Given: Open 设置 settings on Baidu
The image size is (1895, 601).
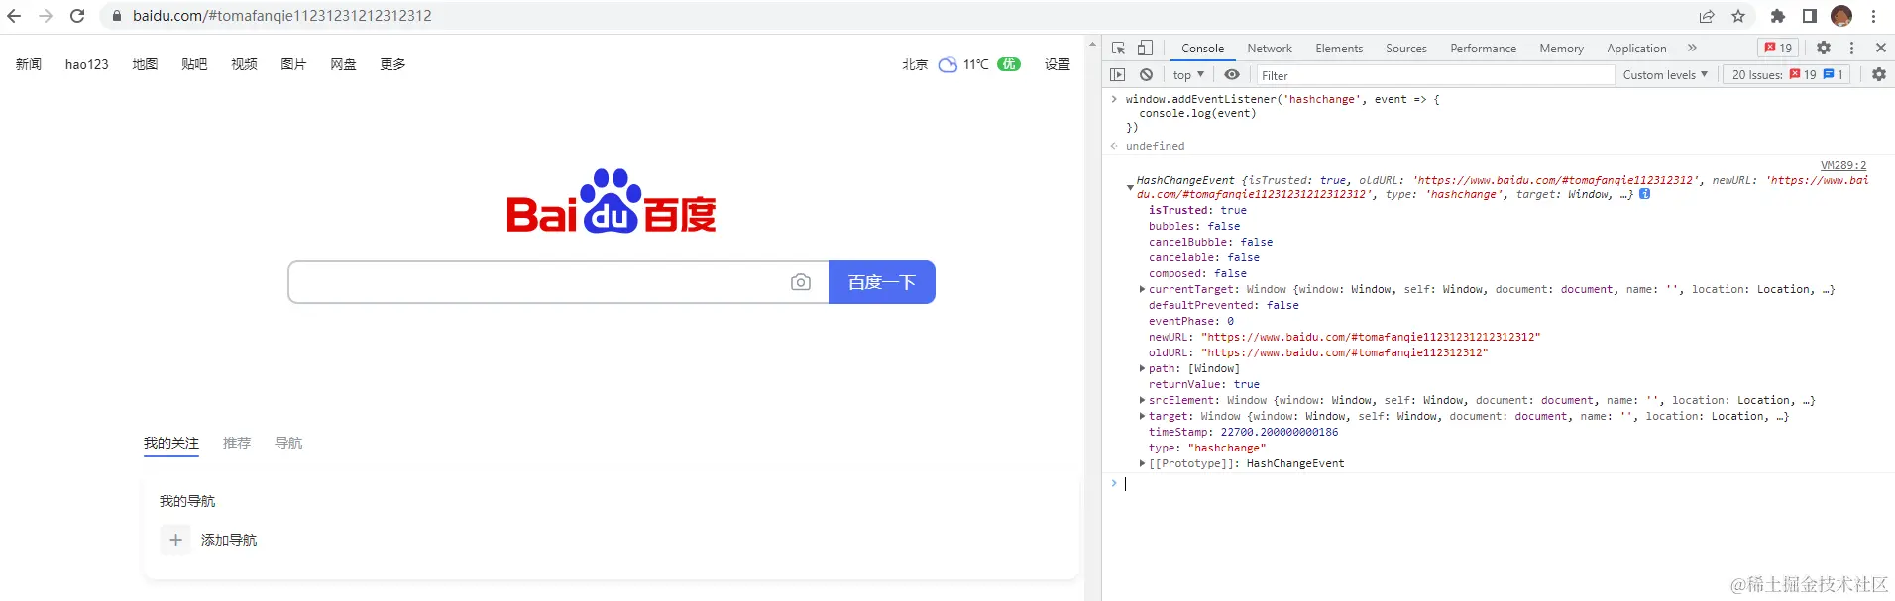Looking at the screenshot, I should click(1058, 64).
